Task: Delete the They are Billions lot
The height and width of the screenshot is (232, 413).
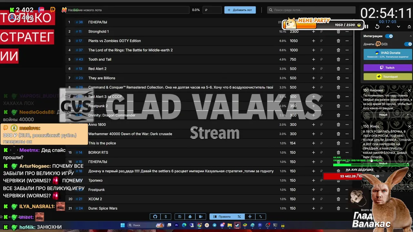Action: 338,78
